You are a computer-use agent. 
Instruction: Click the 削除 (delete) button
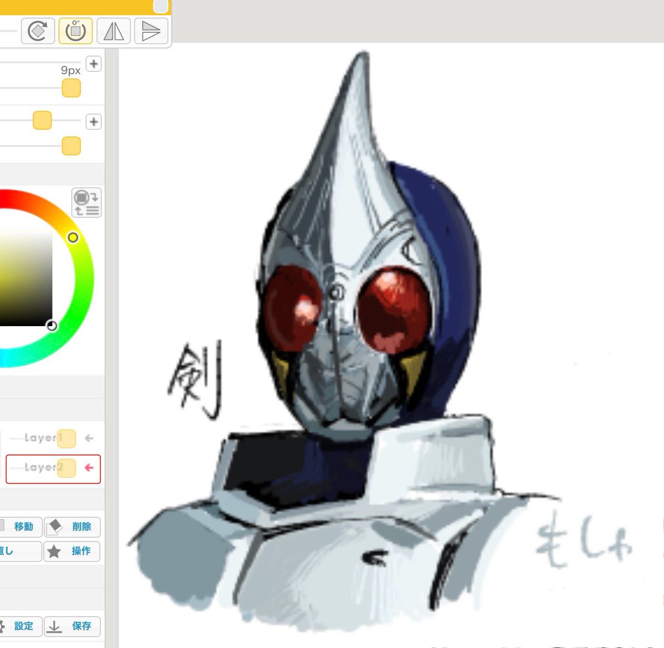pos(72,526)
